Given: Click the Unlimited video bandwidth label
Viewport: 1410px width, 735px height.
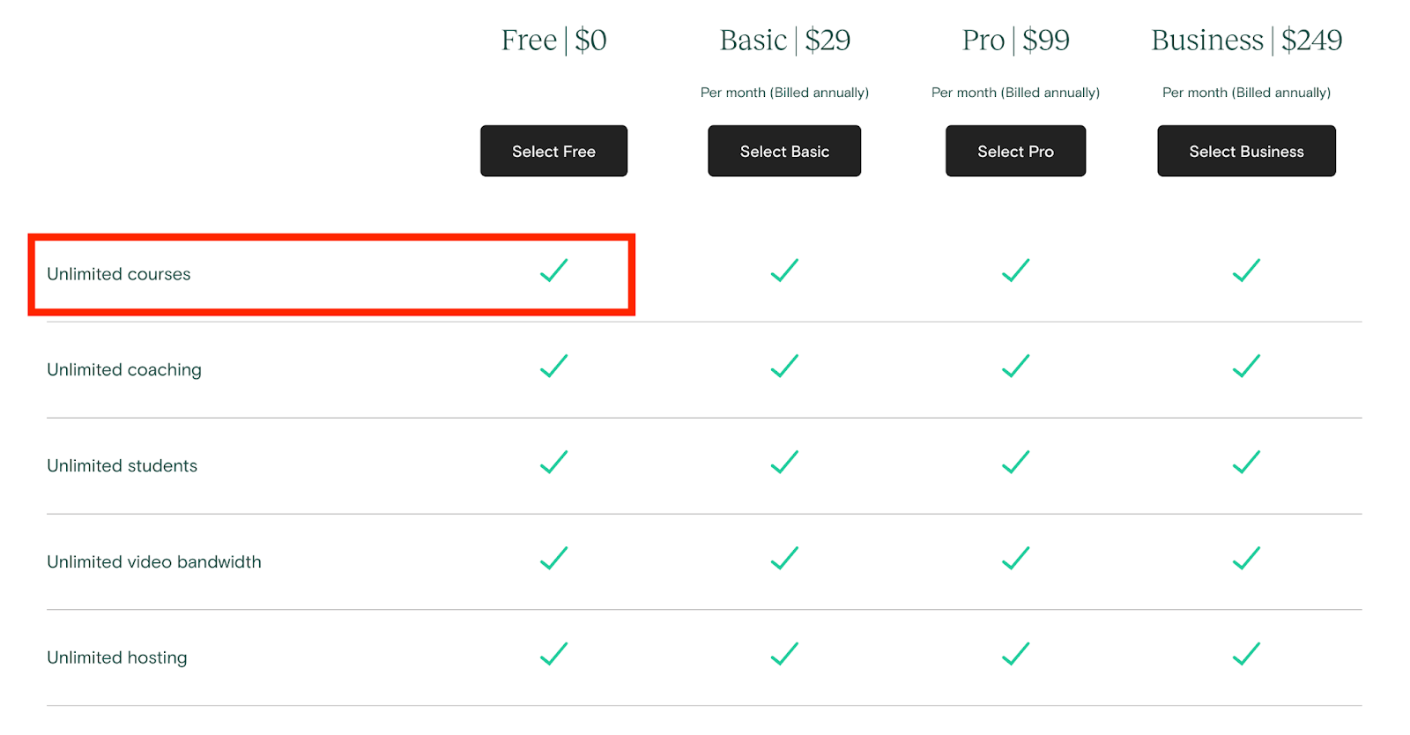Looking at the screenshot, I should (154, 562).
